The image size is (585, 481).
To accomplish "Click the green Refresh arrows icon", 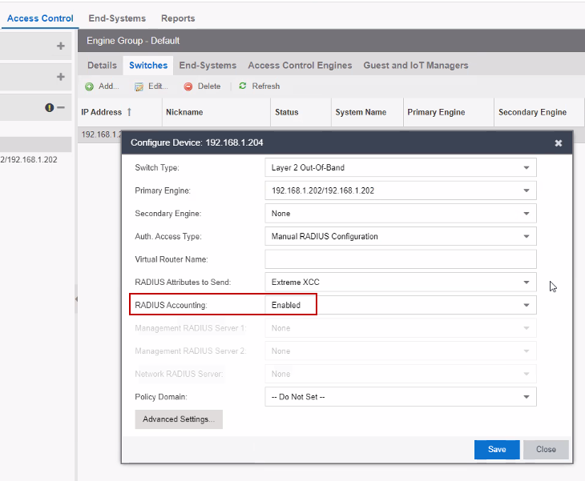I will click(243, 86).
